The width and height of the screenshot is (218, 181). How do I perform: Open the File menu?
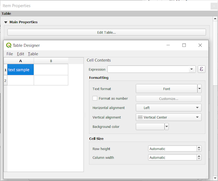[10, 54]
